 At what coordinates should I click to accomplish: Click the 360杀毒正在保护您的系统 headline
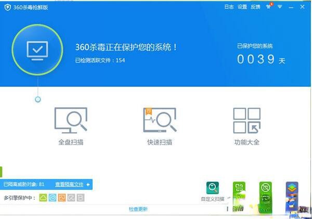pos(126,47)
